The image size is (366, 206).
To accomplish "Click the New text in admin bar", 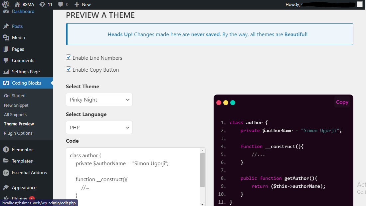I will [86, 4].
